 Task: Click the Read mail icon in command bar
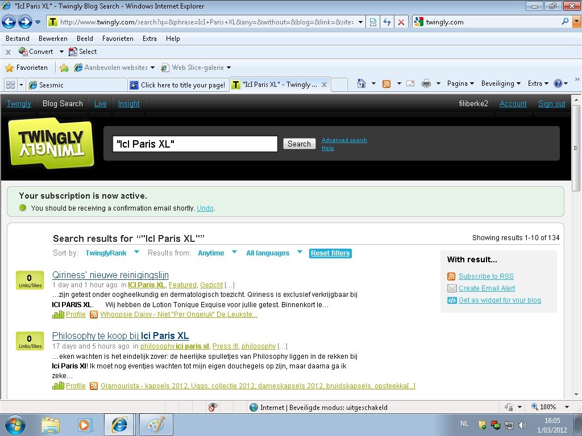410,83
